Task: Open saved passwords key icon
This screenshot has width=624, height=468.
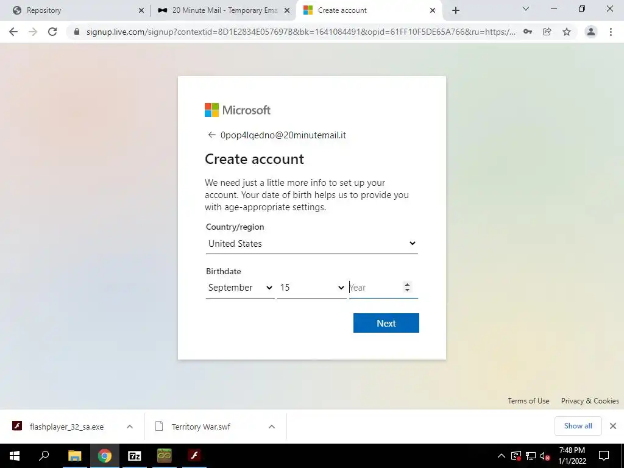Action: pyautogui.click(x=528, y=32)
